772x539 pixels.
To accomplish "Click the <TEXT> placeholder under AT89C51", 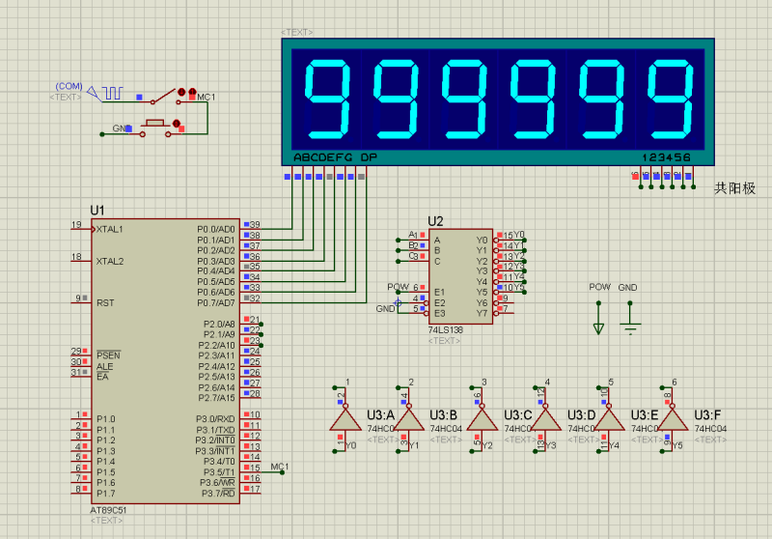I will point(107,521).
